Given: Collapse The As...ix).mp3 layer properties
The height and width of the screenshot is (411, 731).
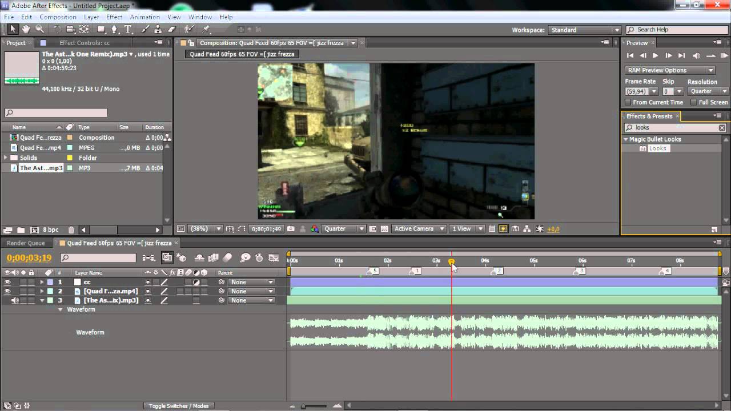Looking at the screenshot, I should (42, 300).
